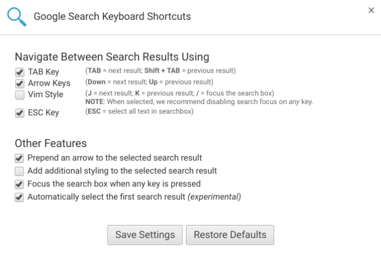The width and height of the screenshot is (381, 255).
Task: Enable the Vim Style navigation checkbox
Action: click(20, 95)
